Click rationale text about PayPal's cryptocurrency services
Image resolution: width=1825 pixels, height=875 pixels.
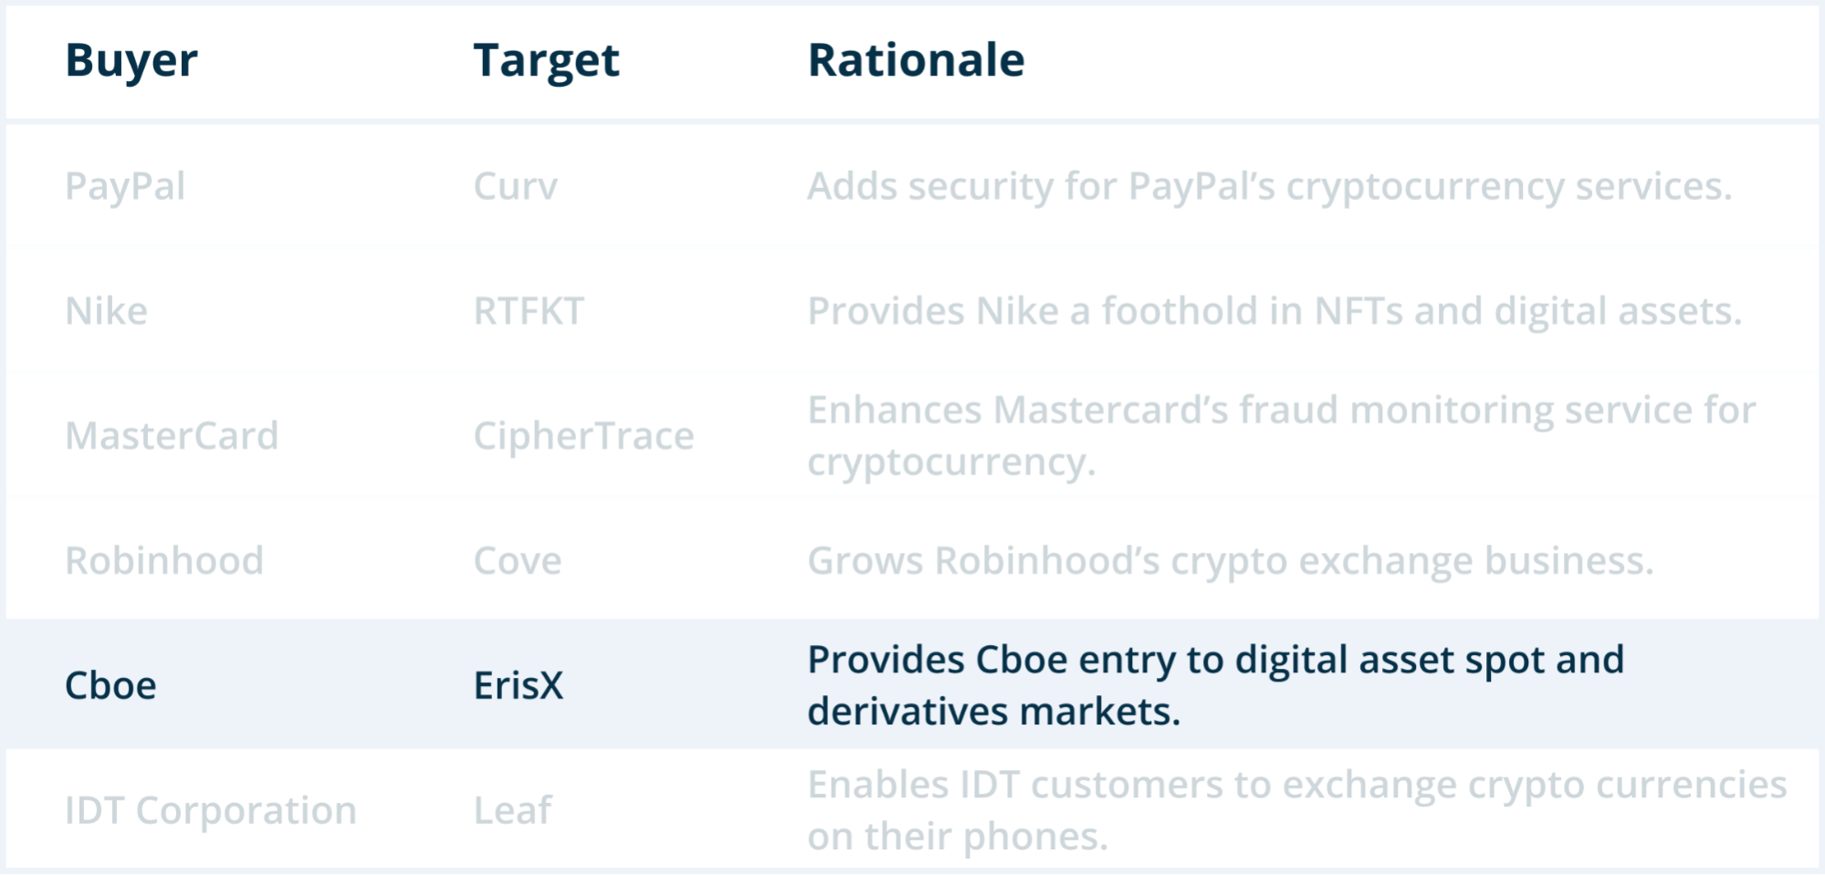[x=1269, y=187]
